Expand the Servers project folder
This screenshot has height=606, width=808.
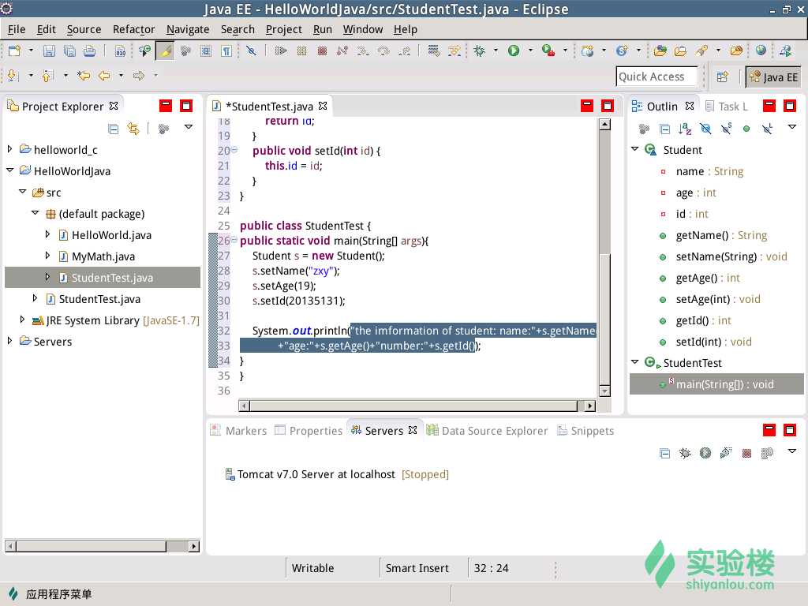[x=9, y=341]
